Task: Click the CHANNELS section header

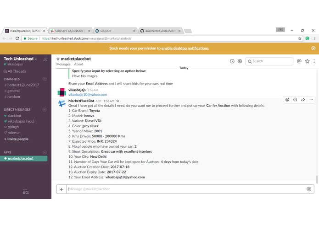Action: (x=11, y=79)
